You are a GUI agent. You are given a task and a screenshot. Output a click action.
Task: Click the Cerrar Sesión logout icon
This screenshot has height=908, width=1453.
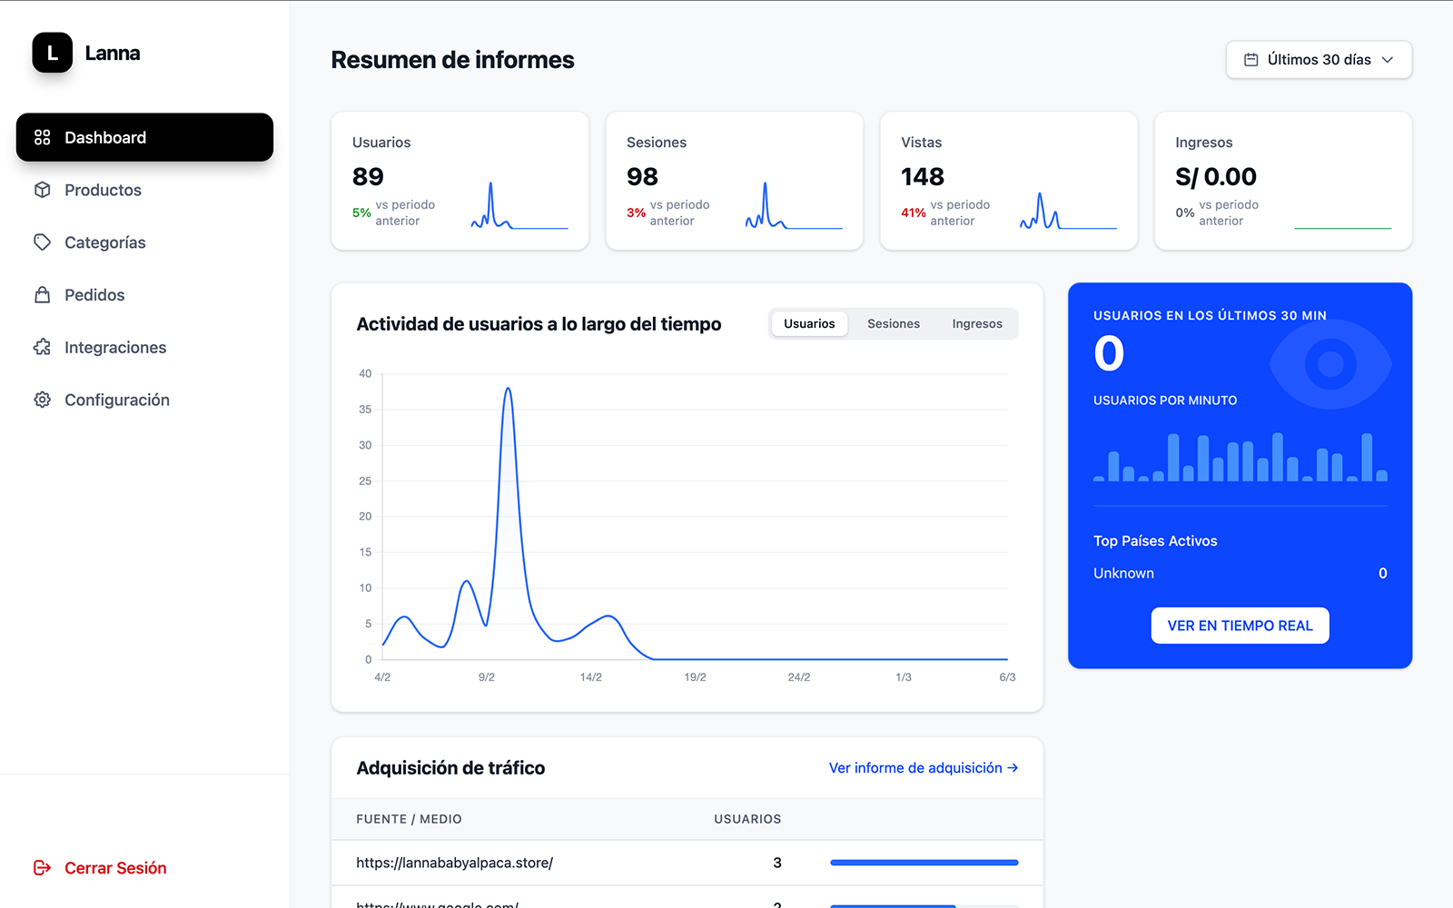pyautogui.click(x=43, y=868)
